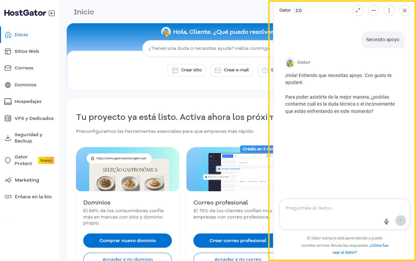Click the Dominios card title
Screen dimensions: 416x261
(97, 203)
